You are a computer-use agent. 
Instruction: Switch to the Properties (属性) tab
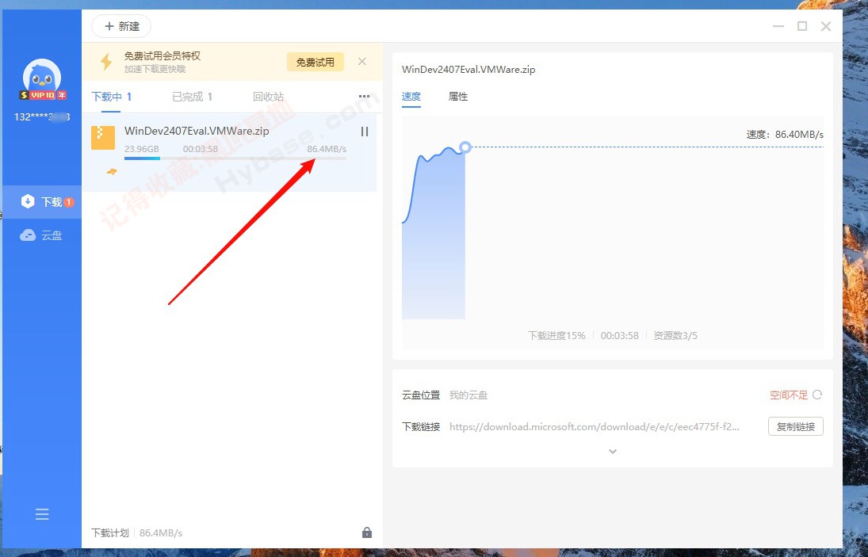point(458,97)
